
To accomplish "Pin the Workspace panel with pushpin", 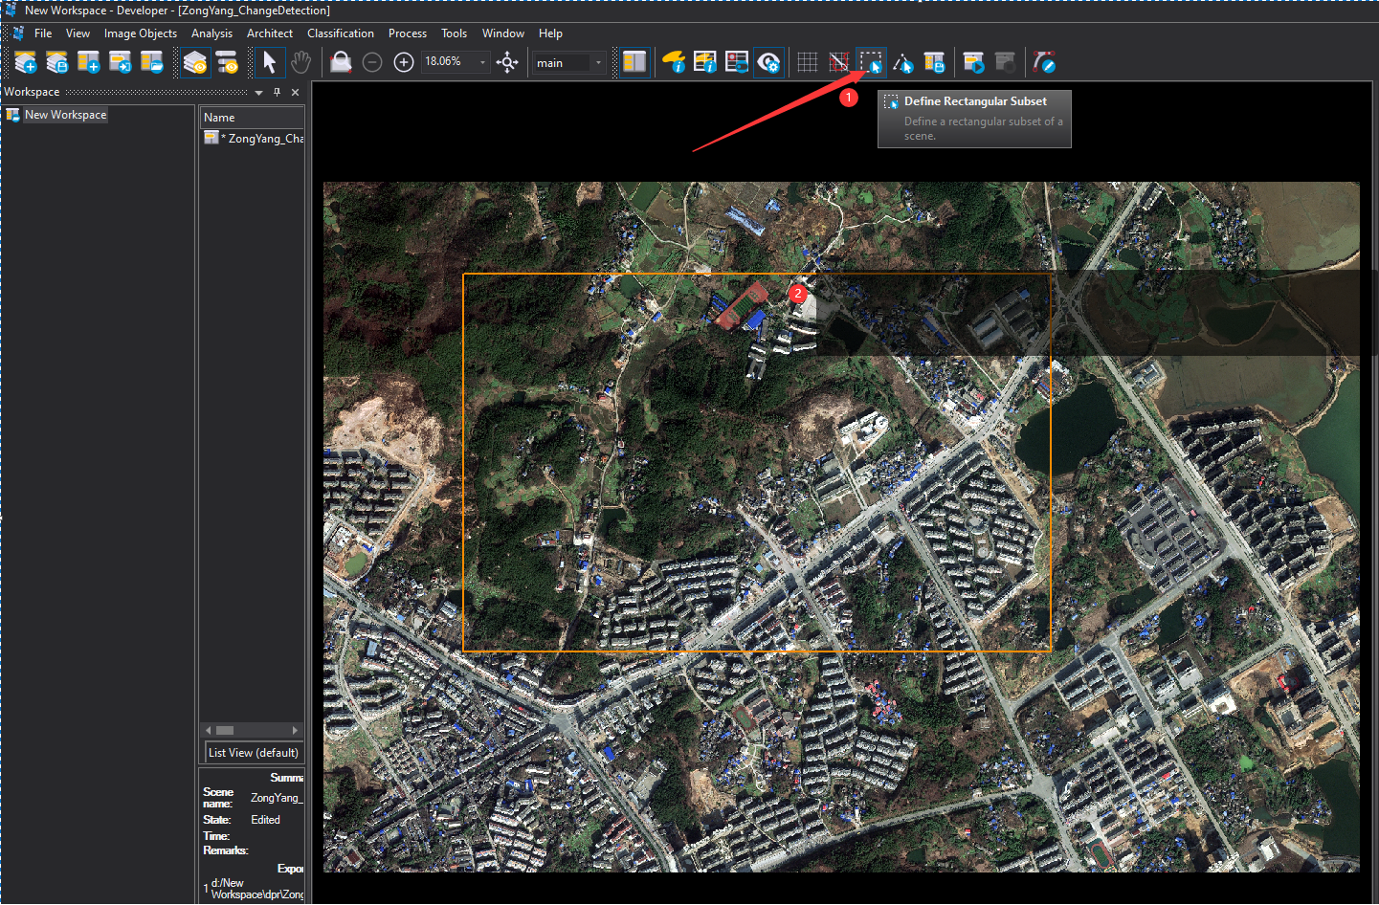I will pos(278,93).
